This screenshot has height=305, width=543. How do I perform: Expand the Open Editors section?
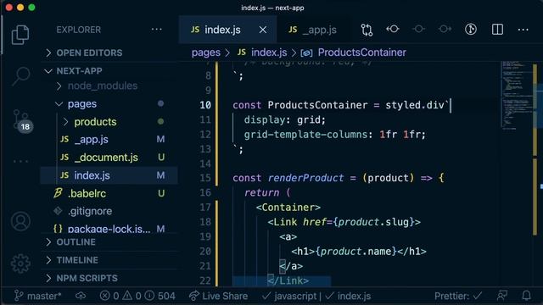109,53
